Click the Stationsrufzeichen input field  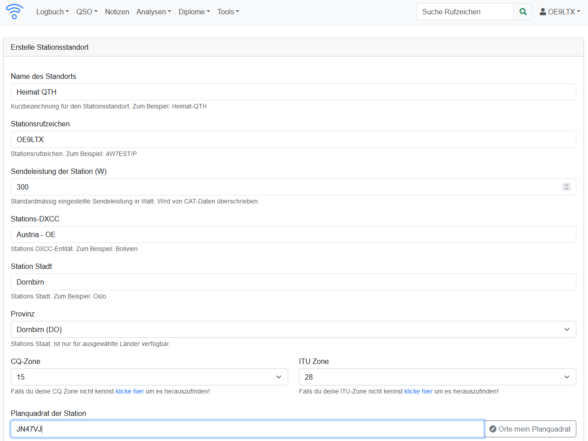coord(294,139)
